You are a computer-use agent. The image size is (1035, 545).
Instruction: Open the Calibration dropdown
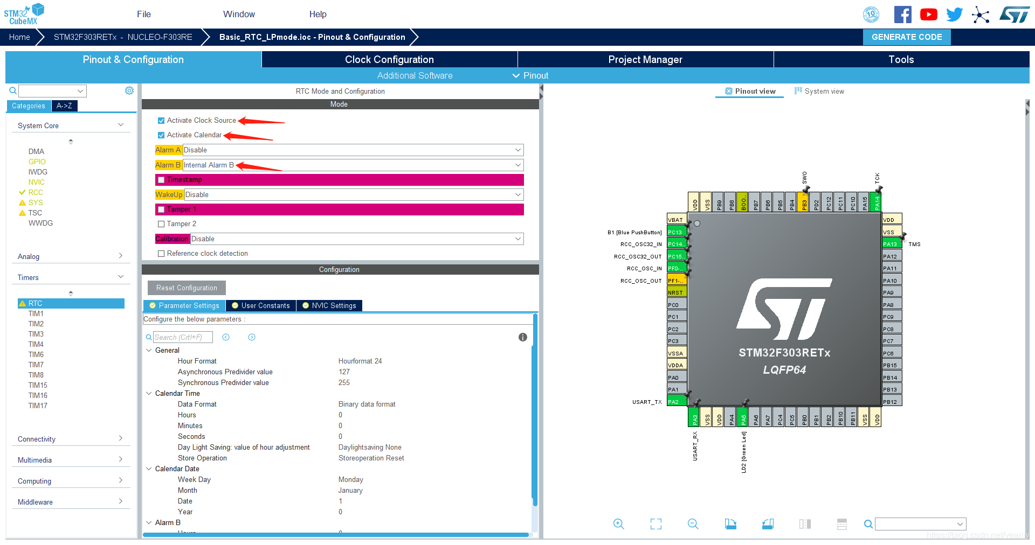[357, 239]
